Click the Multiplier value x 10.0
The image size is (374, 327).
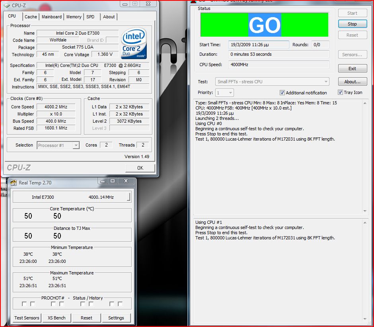pyautogui.click(x=56, y=114)
